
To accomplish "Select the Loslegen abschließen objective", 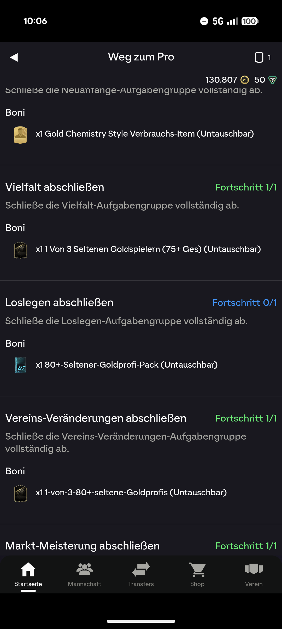I will 60,303.
